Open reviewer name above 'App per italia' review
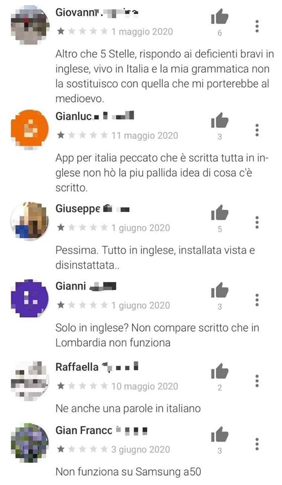The width and height of the screenshot is (282, 485). (x=95, y=116)
